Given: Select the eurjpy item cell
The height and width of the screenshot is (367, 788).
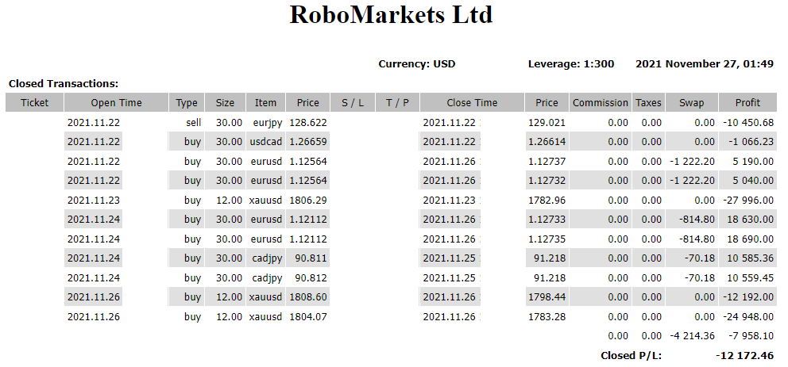Looking at the screenshot, I should coord(266,123).
